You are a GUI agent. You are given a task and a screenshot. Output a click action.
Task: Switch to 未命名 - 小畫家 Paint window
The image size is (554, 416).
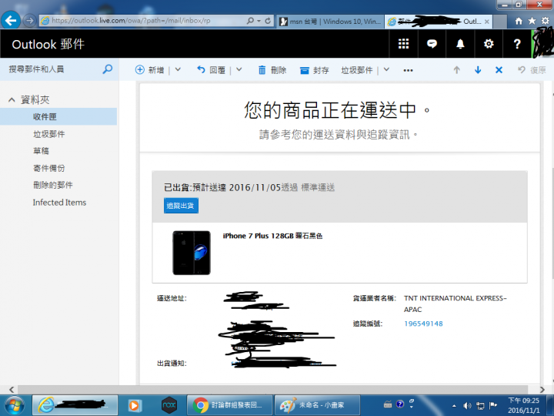coord(317,405)
